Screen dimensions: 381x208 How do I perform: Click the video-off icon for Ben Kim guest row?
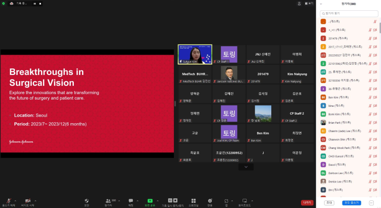(x=375, y=97)
